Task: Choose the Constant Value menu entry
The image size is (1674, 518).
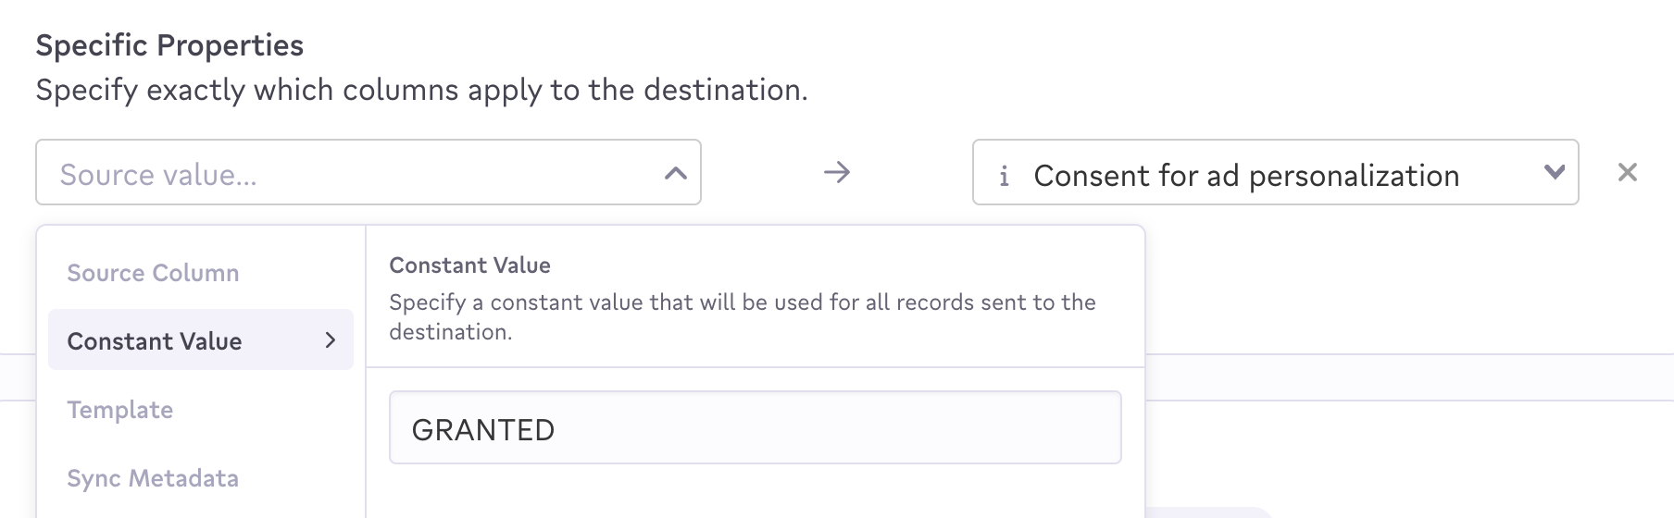Action: [155, 341]
